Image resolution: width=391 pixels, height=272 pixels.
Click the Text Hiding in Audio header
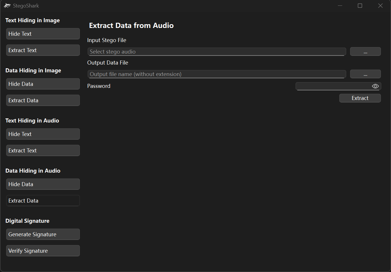pos(32,120)
